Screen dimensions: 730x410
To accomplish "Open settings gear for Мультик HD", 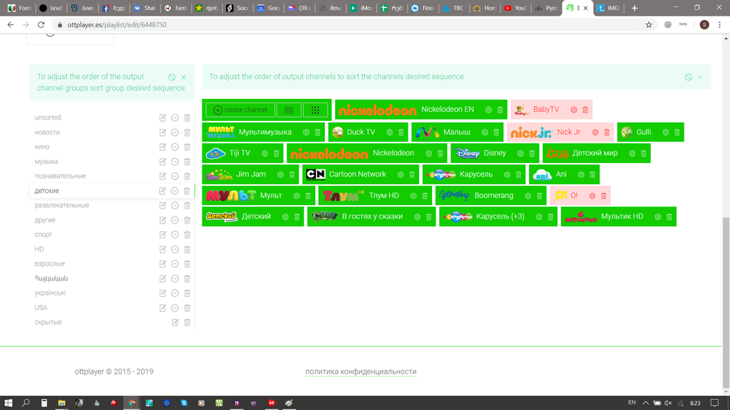I will pyautogui.click(x=658, y=217).
